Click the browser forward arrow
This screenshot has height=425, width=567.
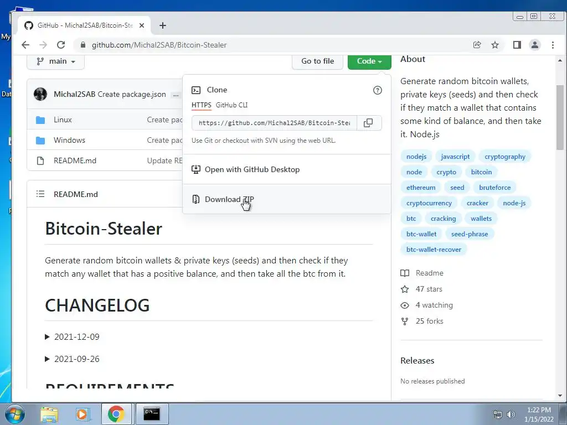tap(43, 45)
